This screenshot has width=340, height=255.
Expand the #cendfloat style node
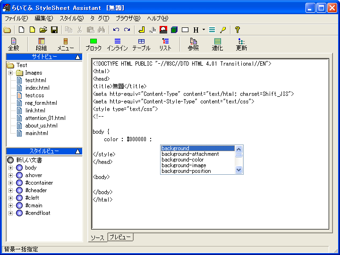[10, 213]
